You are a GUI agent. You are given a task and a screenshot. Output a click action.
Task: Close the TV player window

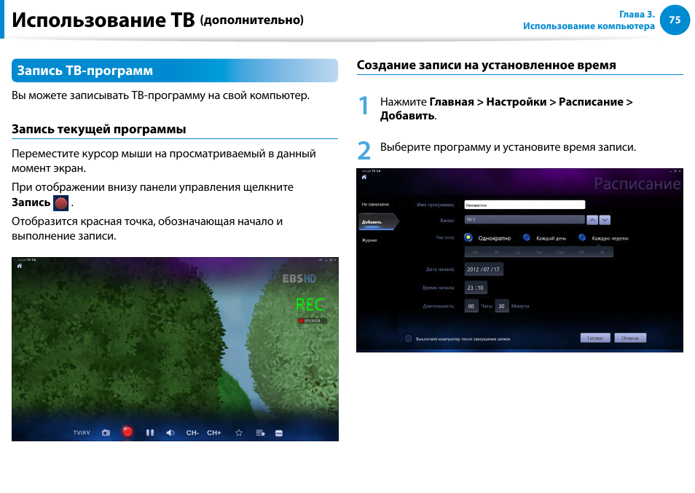[x=335, y=260]
